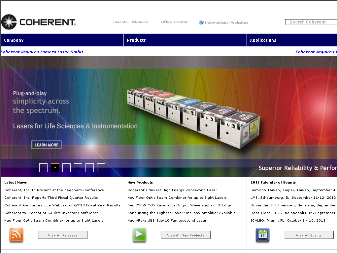Open 'Heat Treat 2013, Indianapolis' event
This screenshot has height=254, width=338.
click(294, 213)
